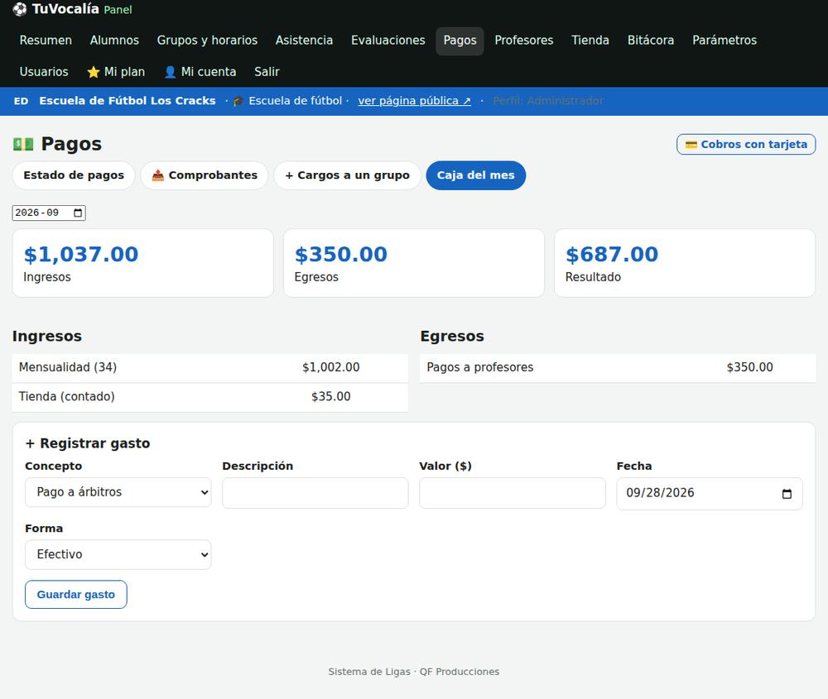Open Parámetros settings page
The width and height of the screenshot is (828, 699).
724,41
